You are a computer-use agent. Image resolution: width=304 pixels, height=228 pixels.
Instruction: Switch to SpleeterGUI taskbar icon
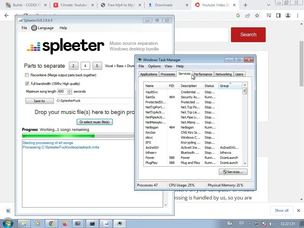click(106, 224)
